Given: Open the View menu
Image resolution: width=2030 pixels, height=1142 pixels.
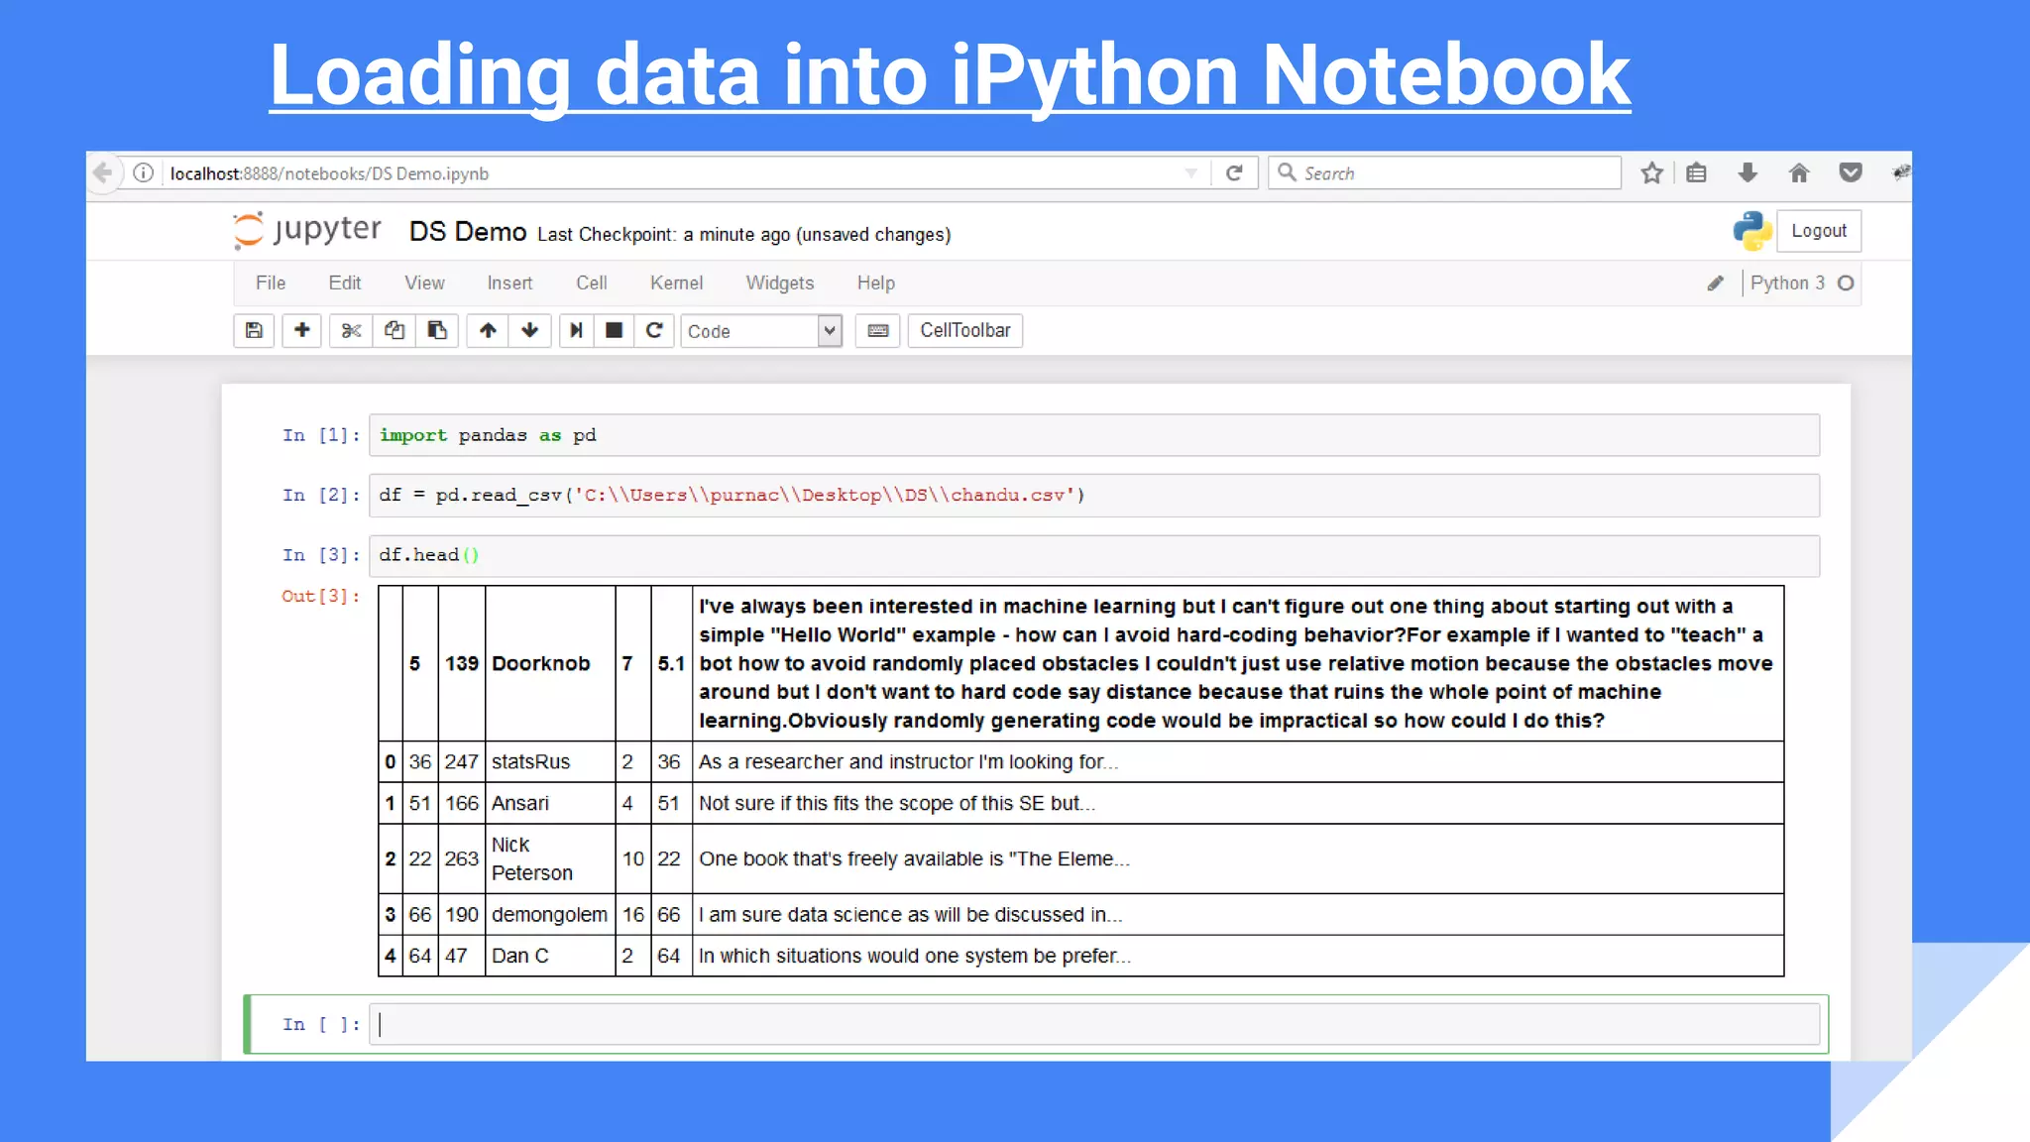Looking at the screenshot, I should pos(424,284).
